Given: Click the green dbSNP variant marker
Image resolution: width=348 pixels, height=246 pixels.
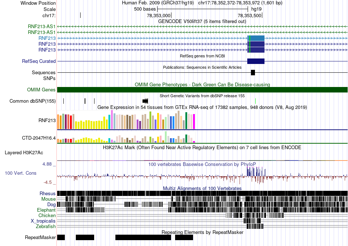Looking at the screenshot, I should click(x=255, y=101).
